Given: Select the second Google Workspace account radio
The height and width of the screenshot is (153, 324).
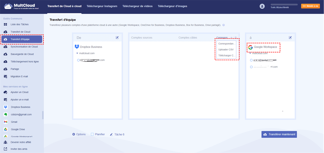Looking at the screenshot, I should tap(251, 67).
